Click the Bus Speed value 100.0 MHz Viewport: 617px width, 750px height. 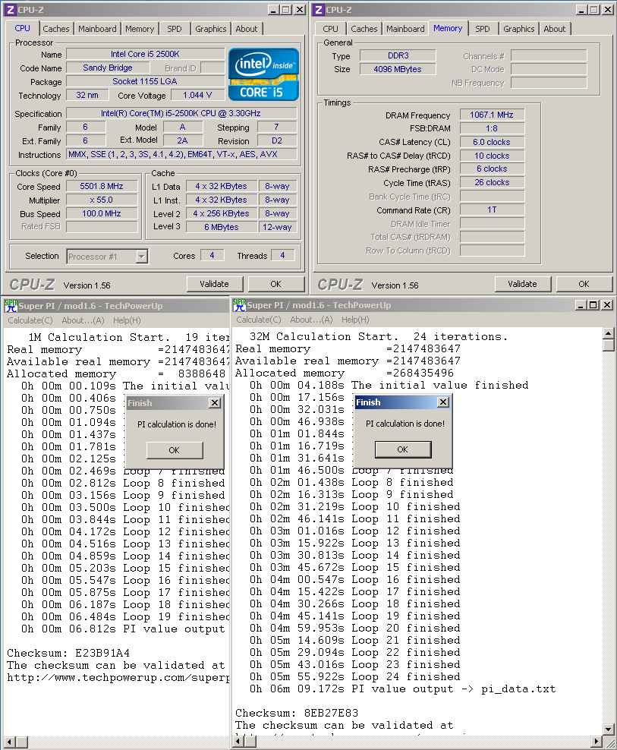[x=102, y=213]
